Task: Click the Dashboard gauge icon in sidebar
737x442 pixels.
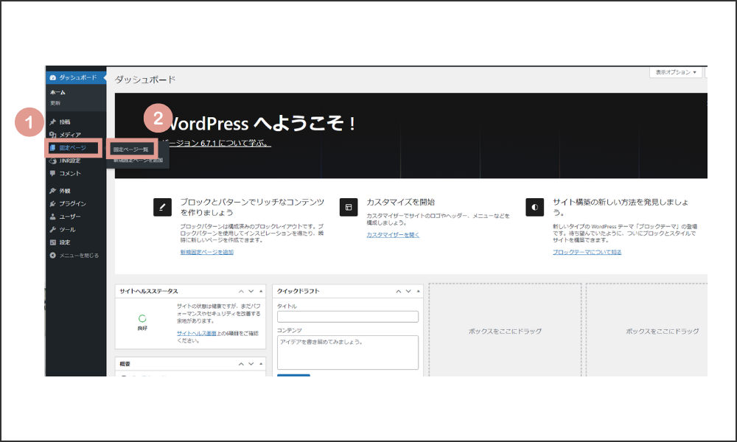Action: tap(52, 77)
